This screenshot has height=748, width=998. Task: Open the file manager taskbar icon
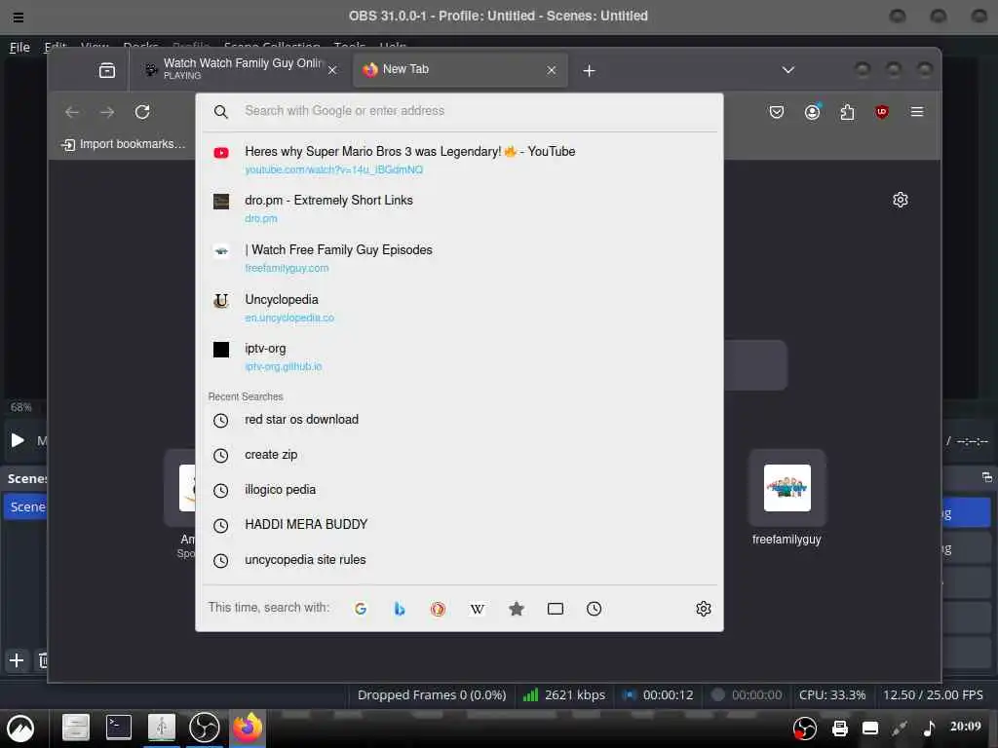76,728
